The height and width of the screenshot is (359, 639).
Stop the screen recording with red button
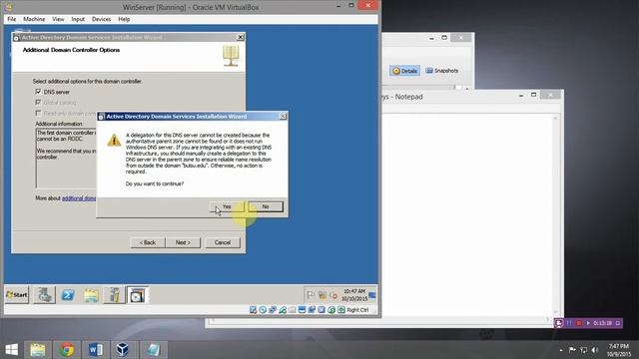point(579,323)
